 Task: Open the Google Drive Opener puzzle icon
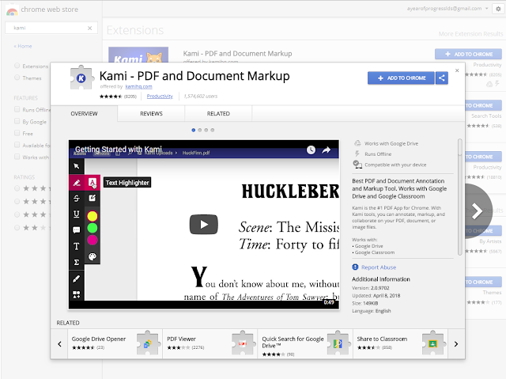pyautogui.click(x=148, y=343)
